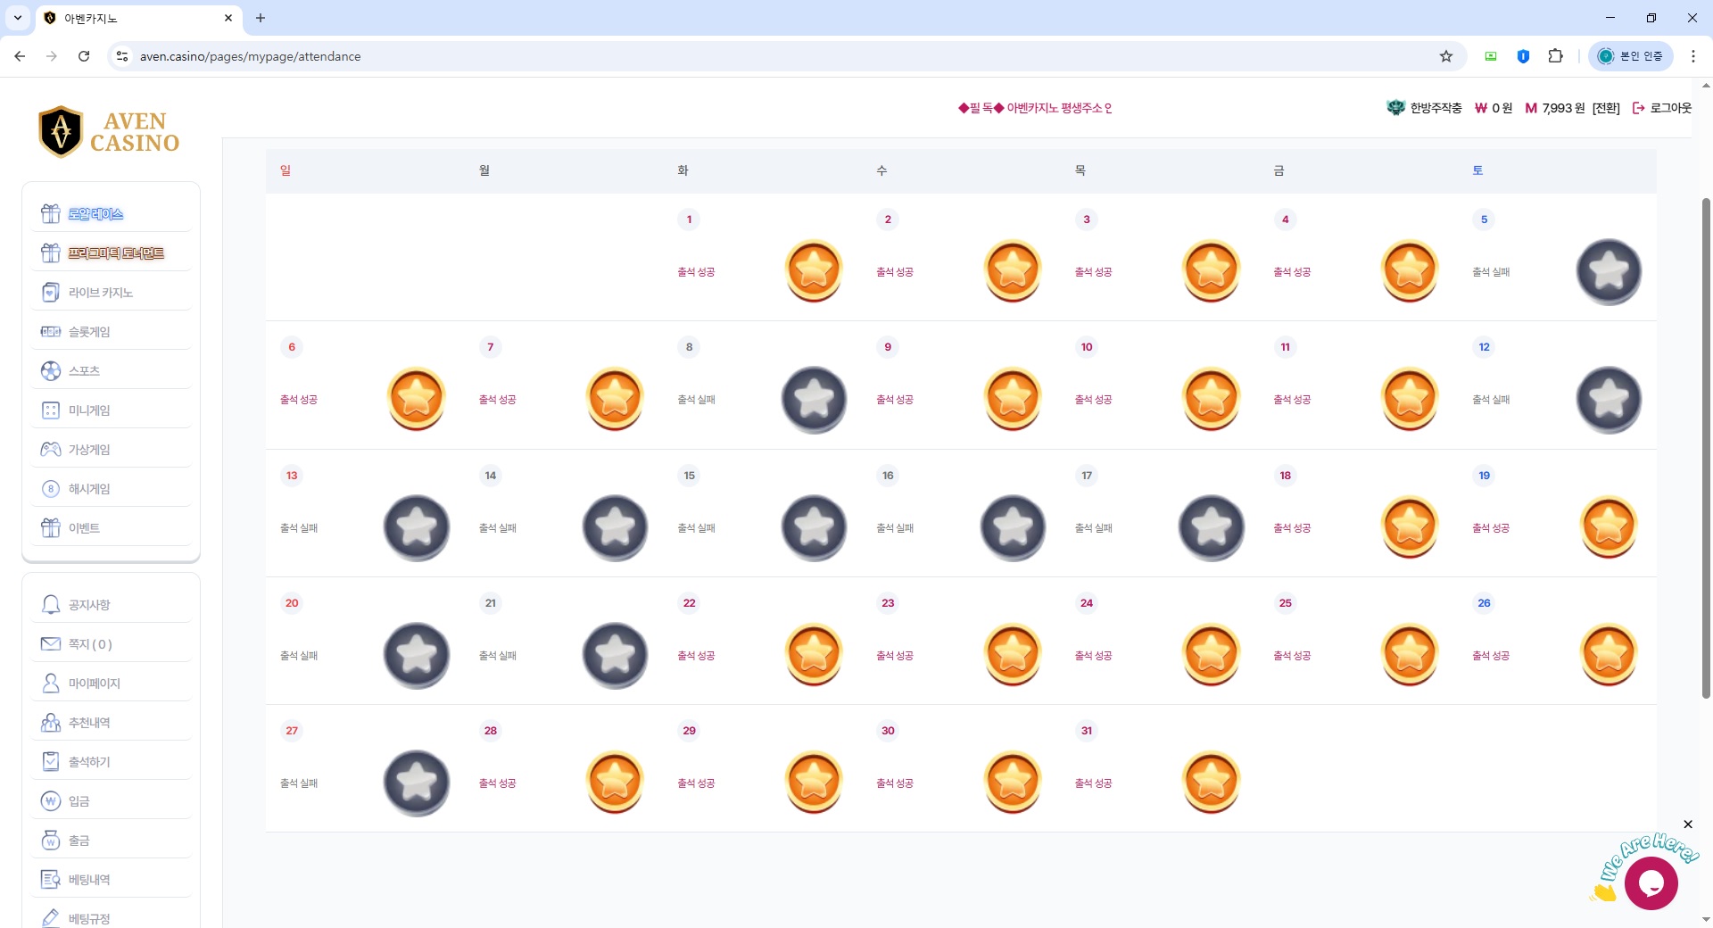Select 슬롯게임 in the sidebar
The height and width of the screenshot is (928, 1713).
click(x=89, y=332)
